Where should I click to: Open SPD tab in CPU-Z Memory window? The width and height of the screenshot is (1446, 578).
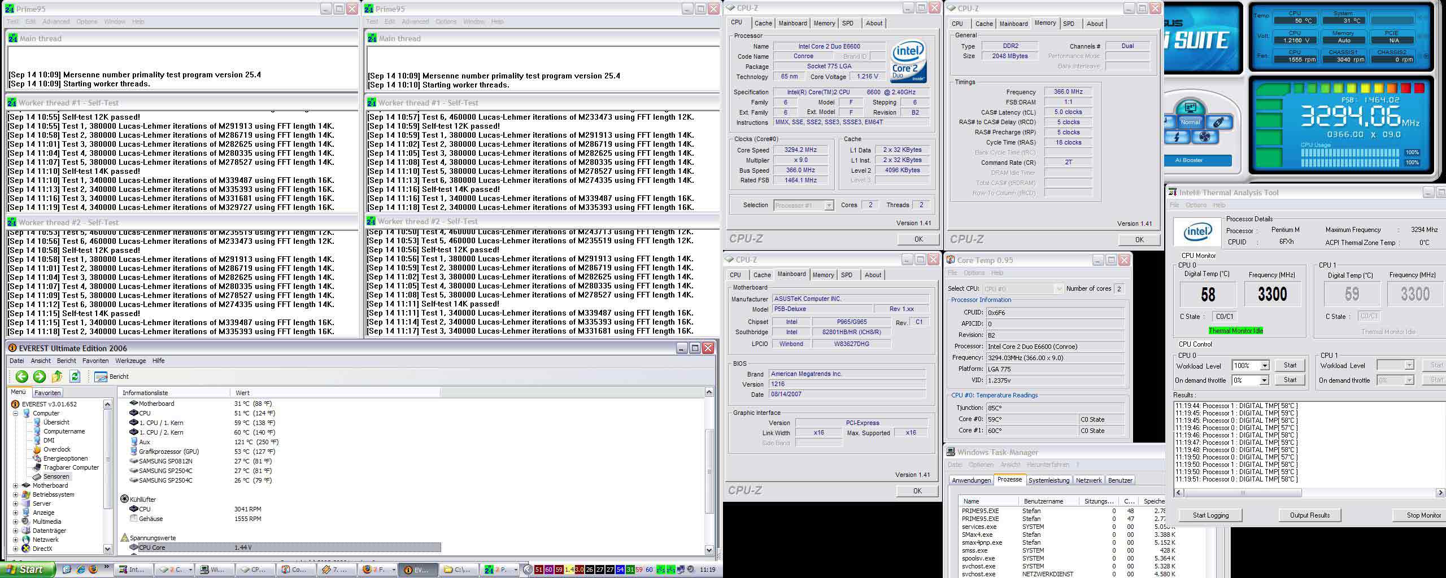[1069, 24]
